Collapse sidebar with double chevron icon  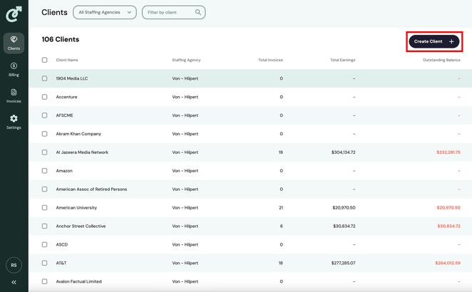(x=14, y=282)
